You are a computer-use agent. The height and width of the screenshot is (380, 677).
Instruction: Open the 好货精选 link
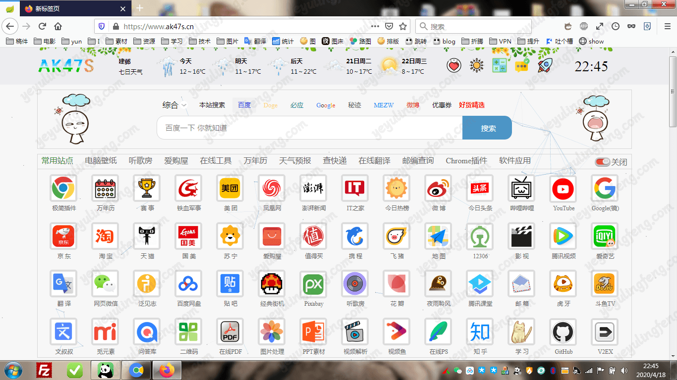click(x=472, y=105)
